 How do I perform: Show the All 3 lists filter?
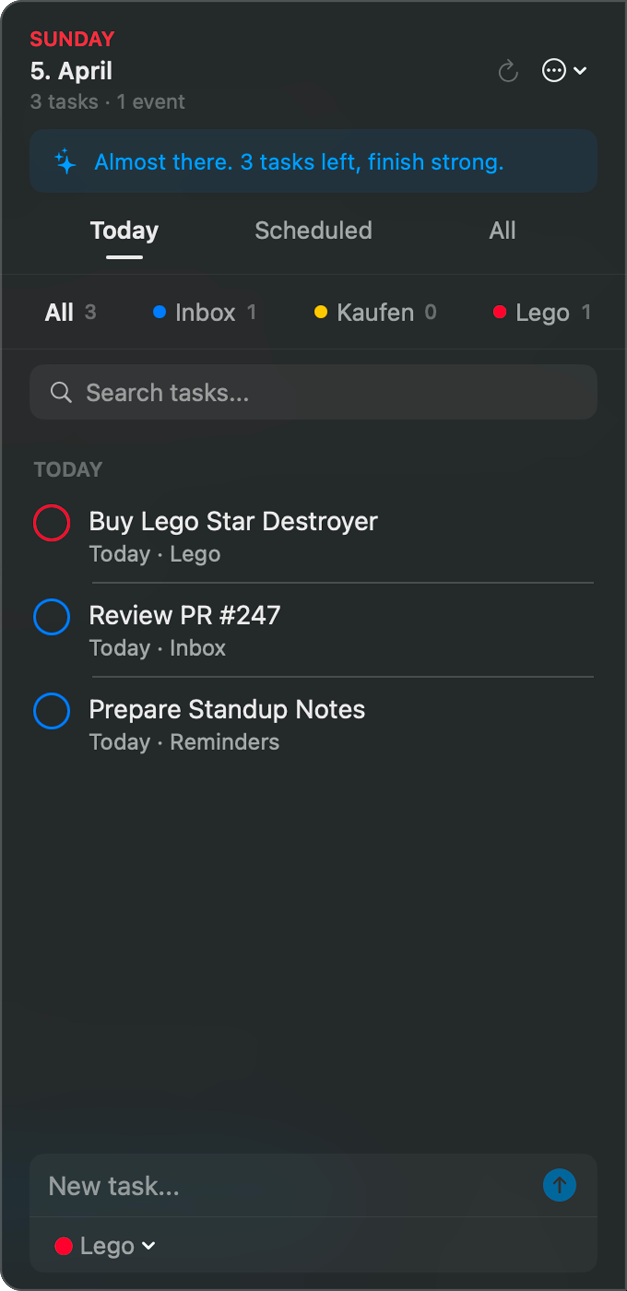pos(70,312)
